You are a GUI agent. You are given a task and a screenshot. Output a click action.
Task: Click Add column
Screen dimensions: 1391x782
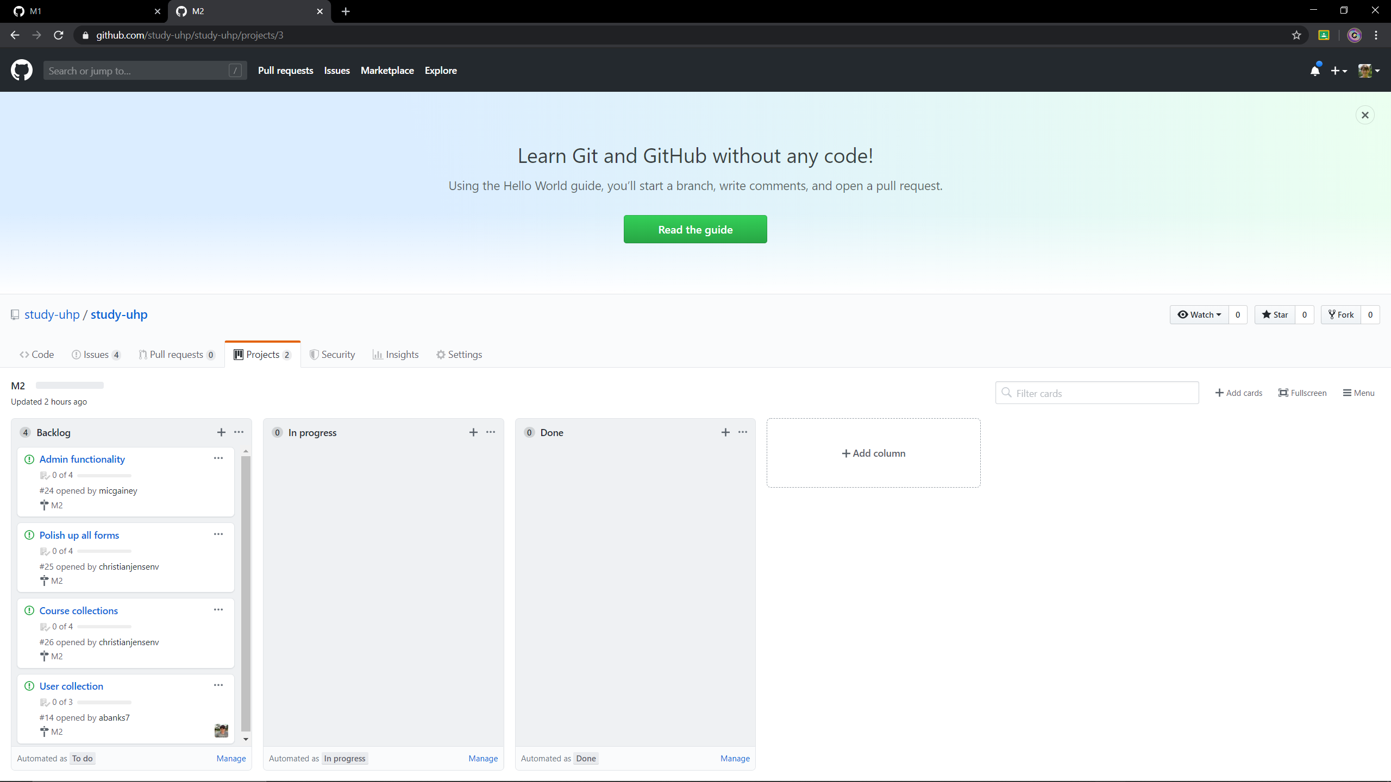tap(874, 453)
